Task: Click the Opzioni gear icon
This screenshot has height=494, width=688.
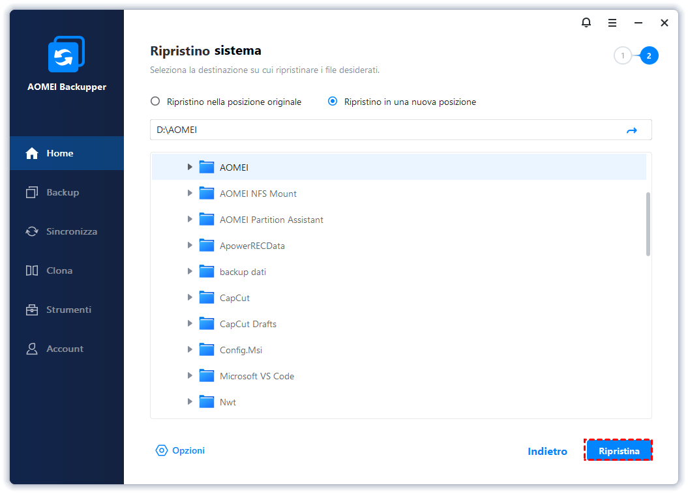Action: coord(161,450)
